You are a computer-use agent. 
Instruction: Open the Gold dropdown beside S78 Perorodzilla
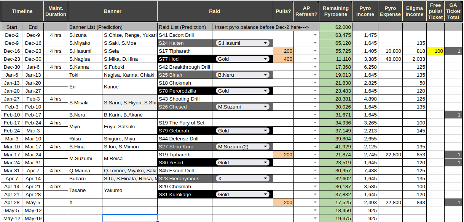tap(242, 91)
